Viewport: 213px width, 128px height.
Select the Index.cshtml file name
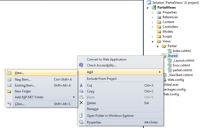tap(182, 51)
